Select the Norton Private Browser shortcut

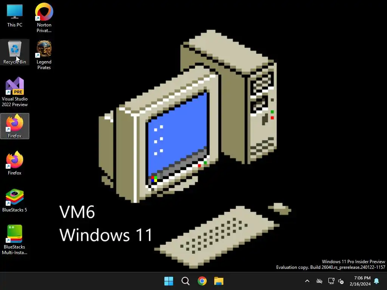(44, 18)
